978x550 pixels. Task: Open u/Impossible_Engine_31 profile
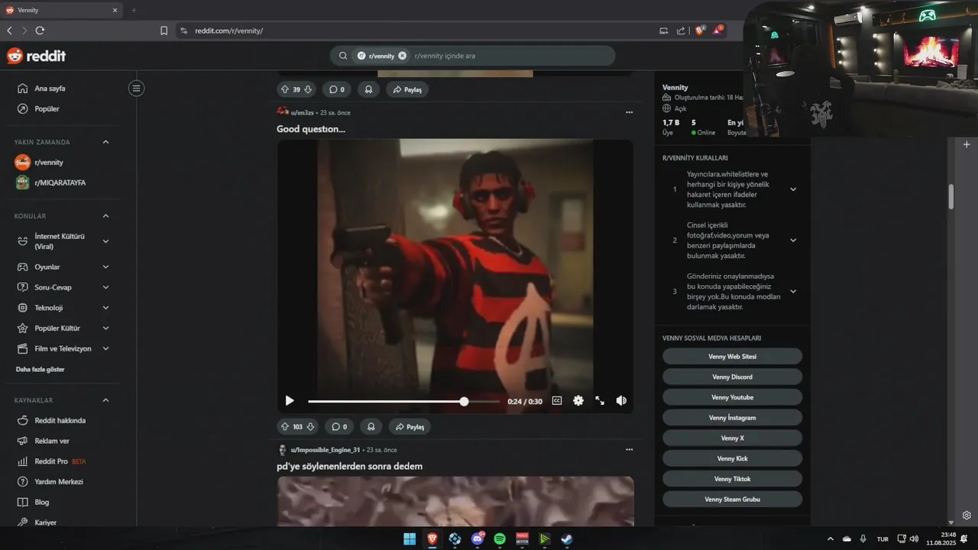click(325, 450)
